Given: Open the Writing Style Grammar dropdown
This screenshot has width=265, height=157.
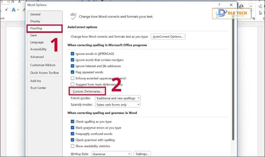Looking at the screenshot, I should 111,154.
